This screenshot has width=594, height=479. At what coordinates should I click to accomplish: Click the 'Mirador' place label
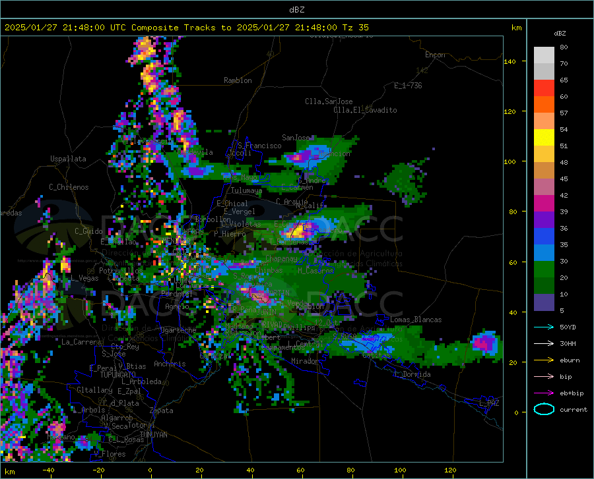(x=304, y=361)
